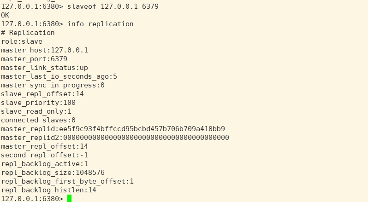Click the slave_priority:100 line
This screenshot has height=202, width=368.
point(38,103)
